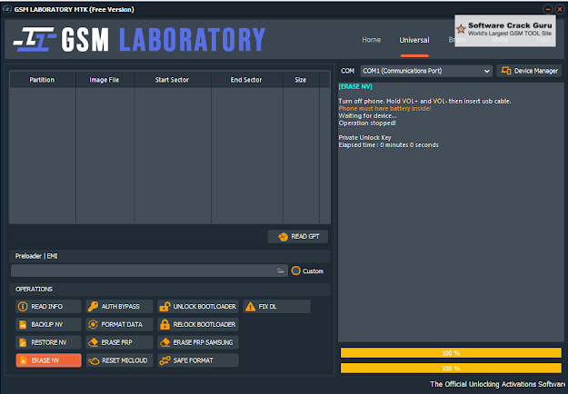Image resolution: width=568 pixels, height=394 pixels.
Task: Click the ERASE FRP SAMSUNG label text
Action: click(x=203, y=342)
